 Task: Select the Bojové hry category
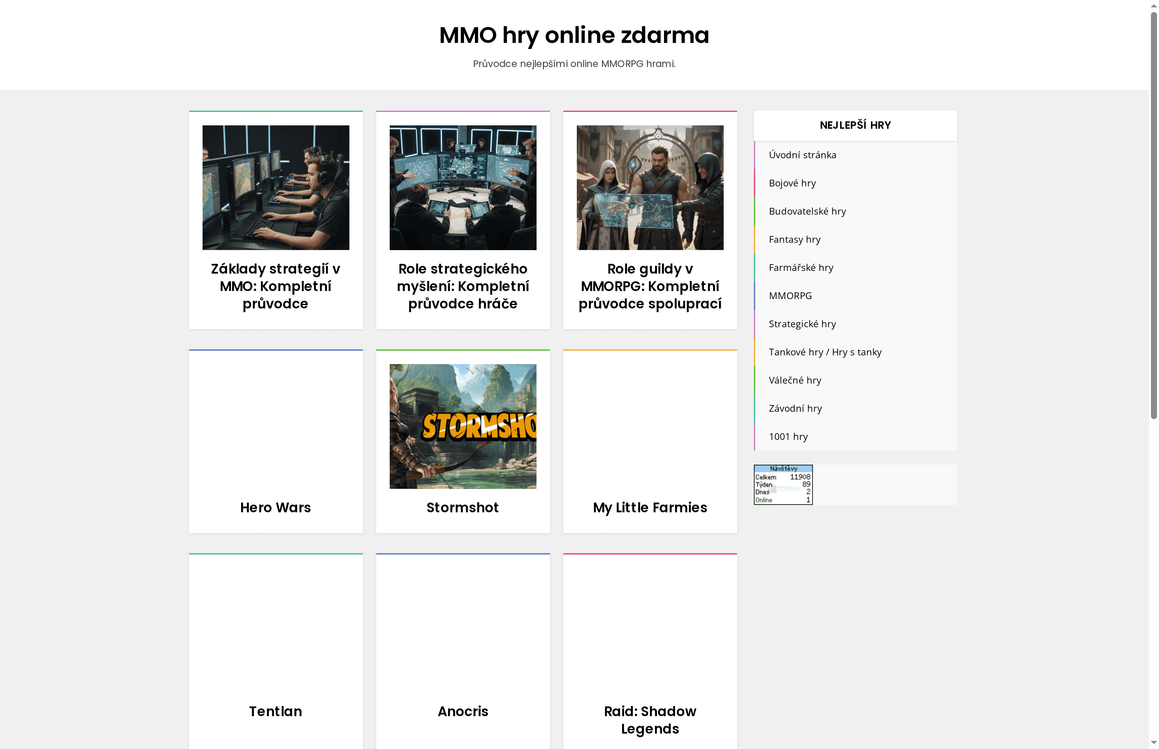tap(792, 183)
